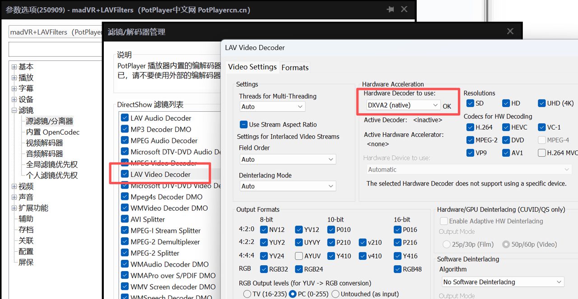Expand the 视频 tree node
578x299 pixels.
point(14,186)
